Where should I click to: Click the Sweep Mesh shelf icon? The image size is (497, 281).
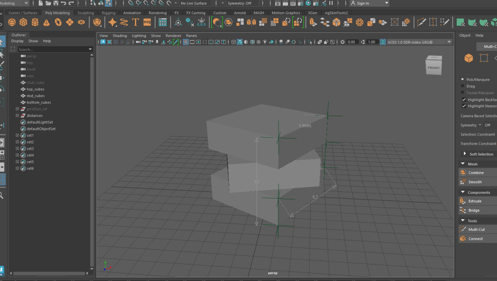(x=124, y=22)
